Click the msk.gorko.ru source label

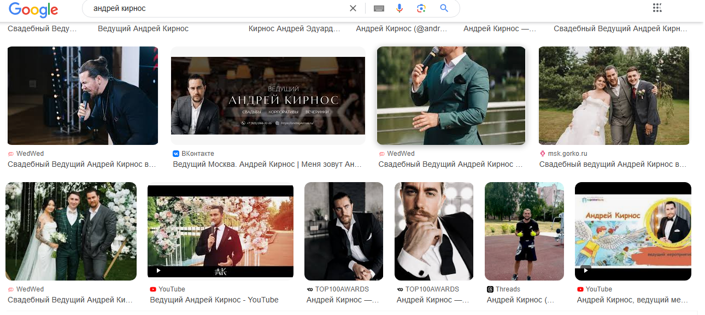click(568, 154)
